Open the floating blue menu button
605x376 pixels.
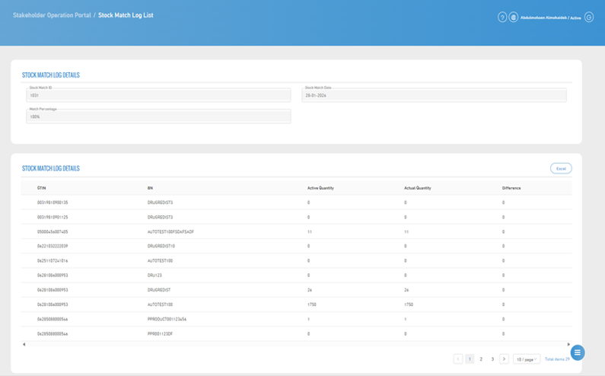click(578, 352)
